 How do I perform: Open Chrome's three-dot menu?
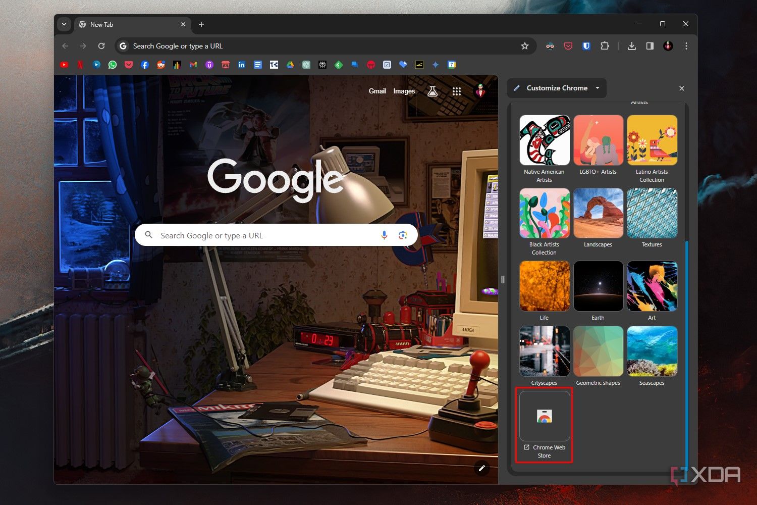tap(686, 45)
